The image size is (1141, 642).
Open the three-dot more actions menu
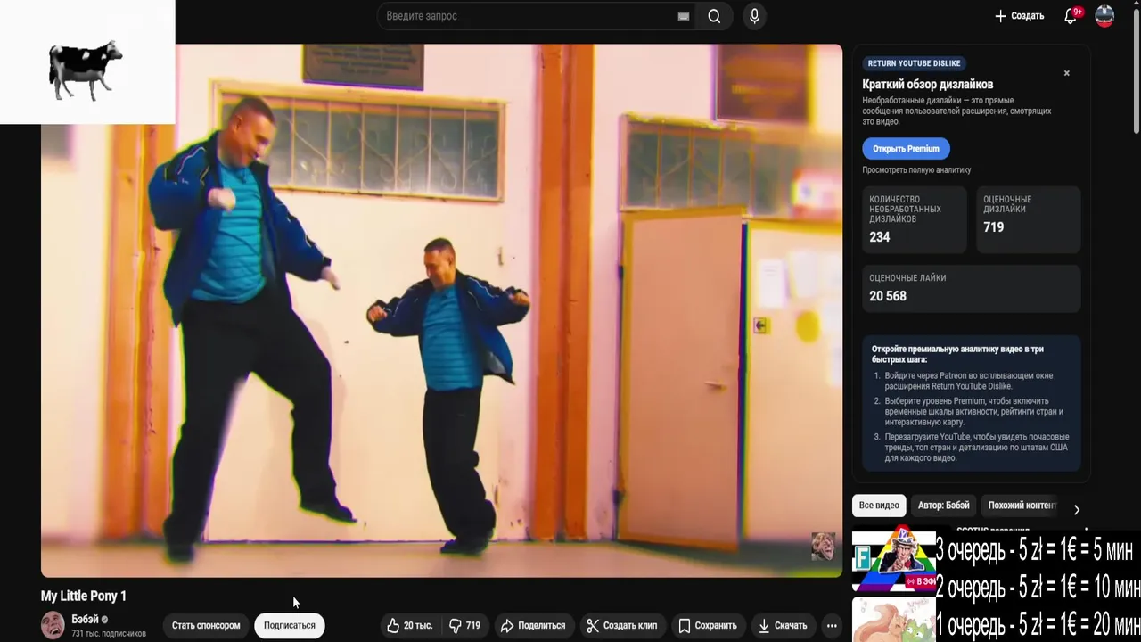(832, 625)
